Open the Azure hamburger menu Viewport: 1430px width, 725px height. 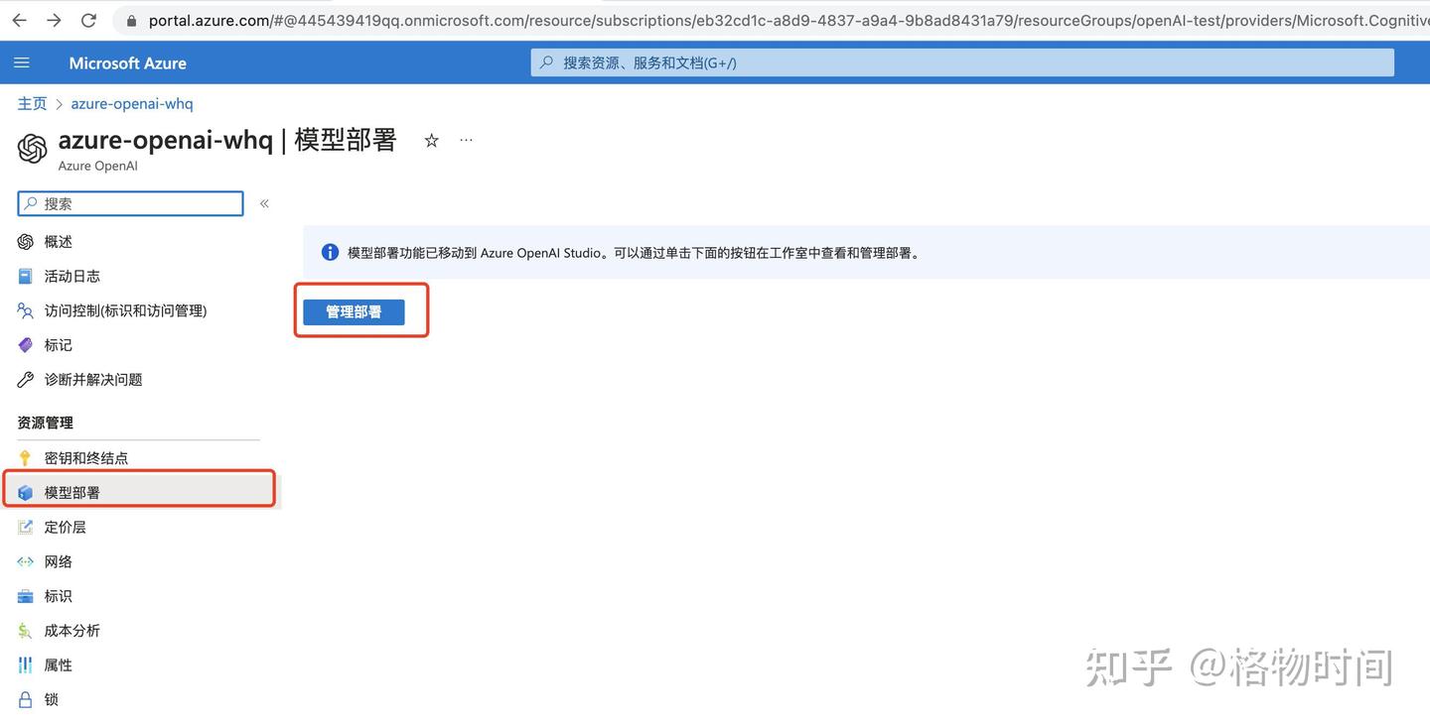pos(22,61)
